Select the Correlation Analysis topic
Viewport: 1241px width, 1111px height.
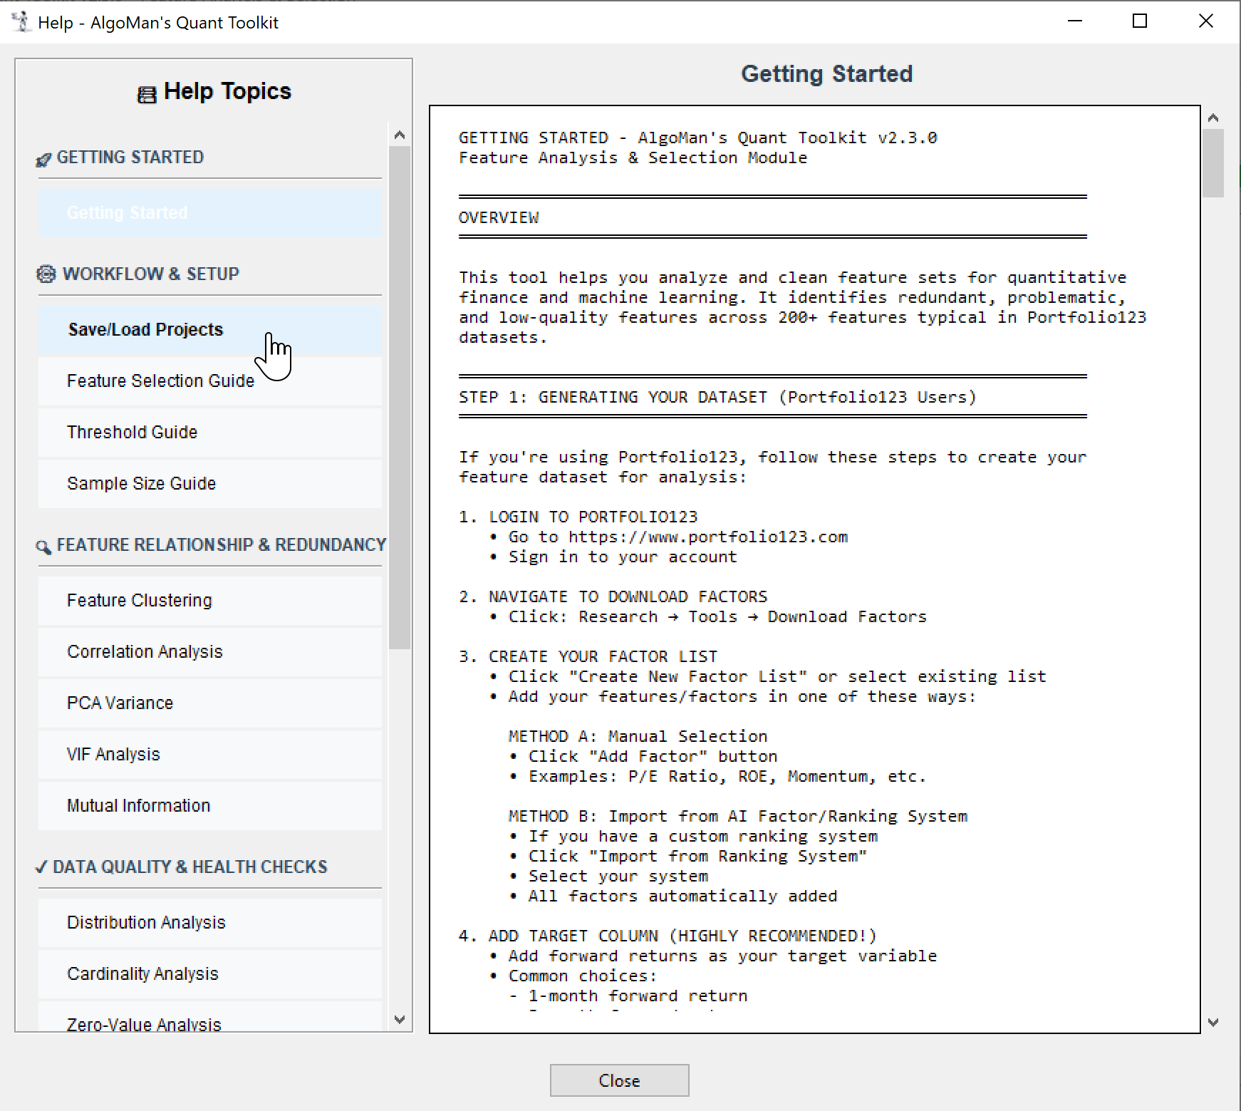(x=145, y=651)
